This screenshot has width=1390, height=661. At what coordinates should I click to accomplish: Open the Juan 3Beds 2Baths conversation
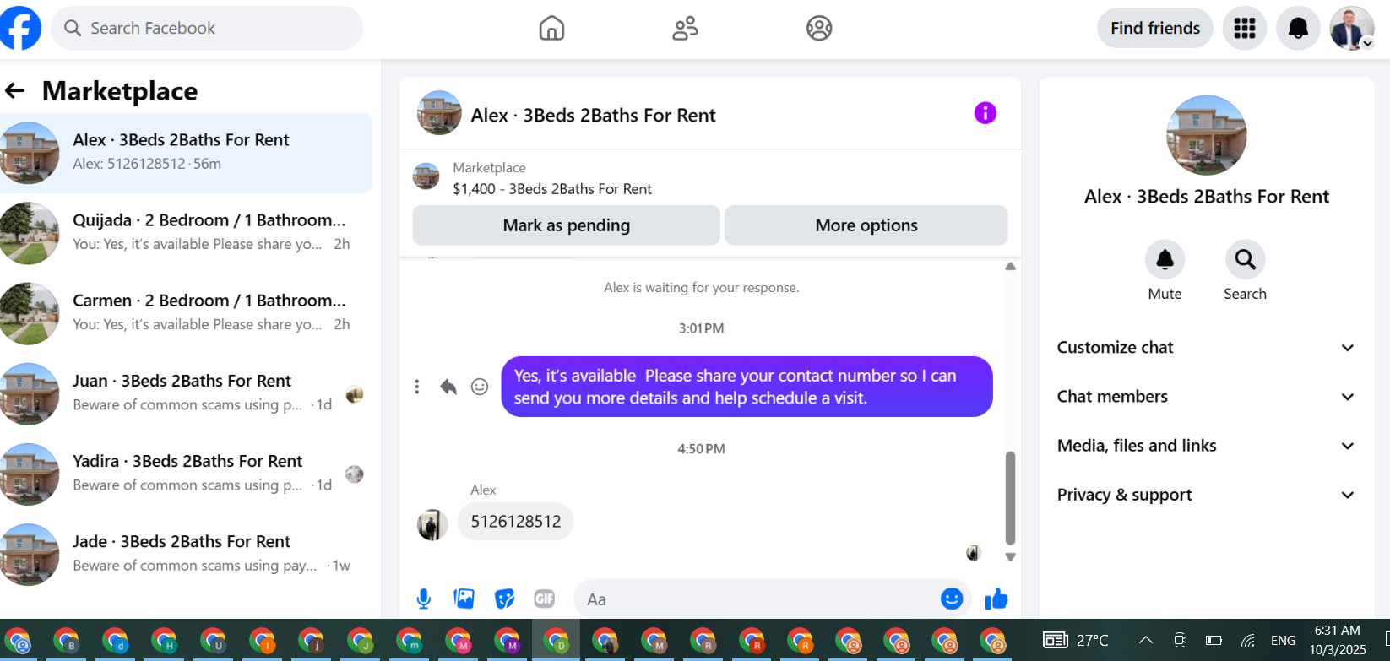point(186,393)
